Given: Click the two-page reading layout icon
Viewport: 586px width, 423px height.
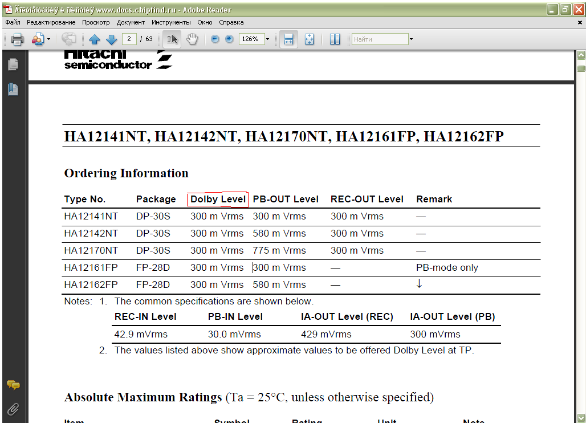Looking at the screenshot, I should 335,39.
